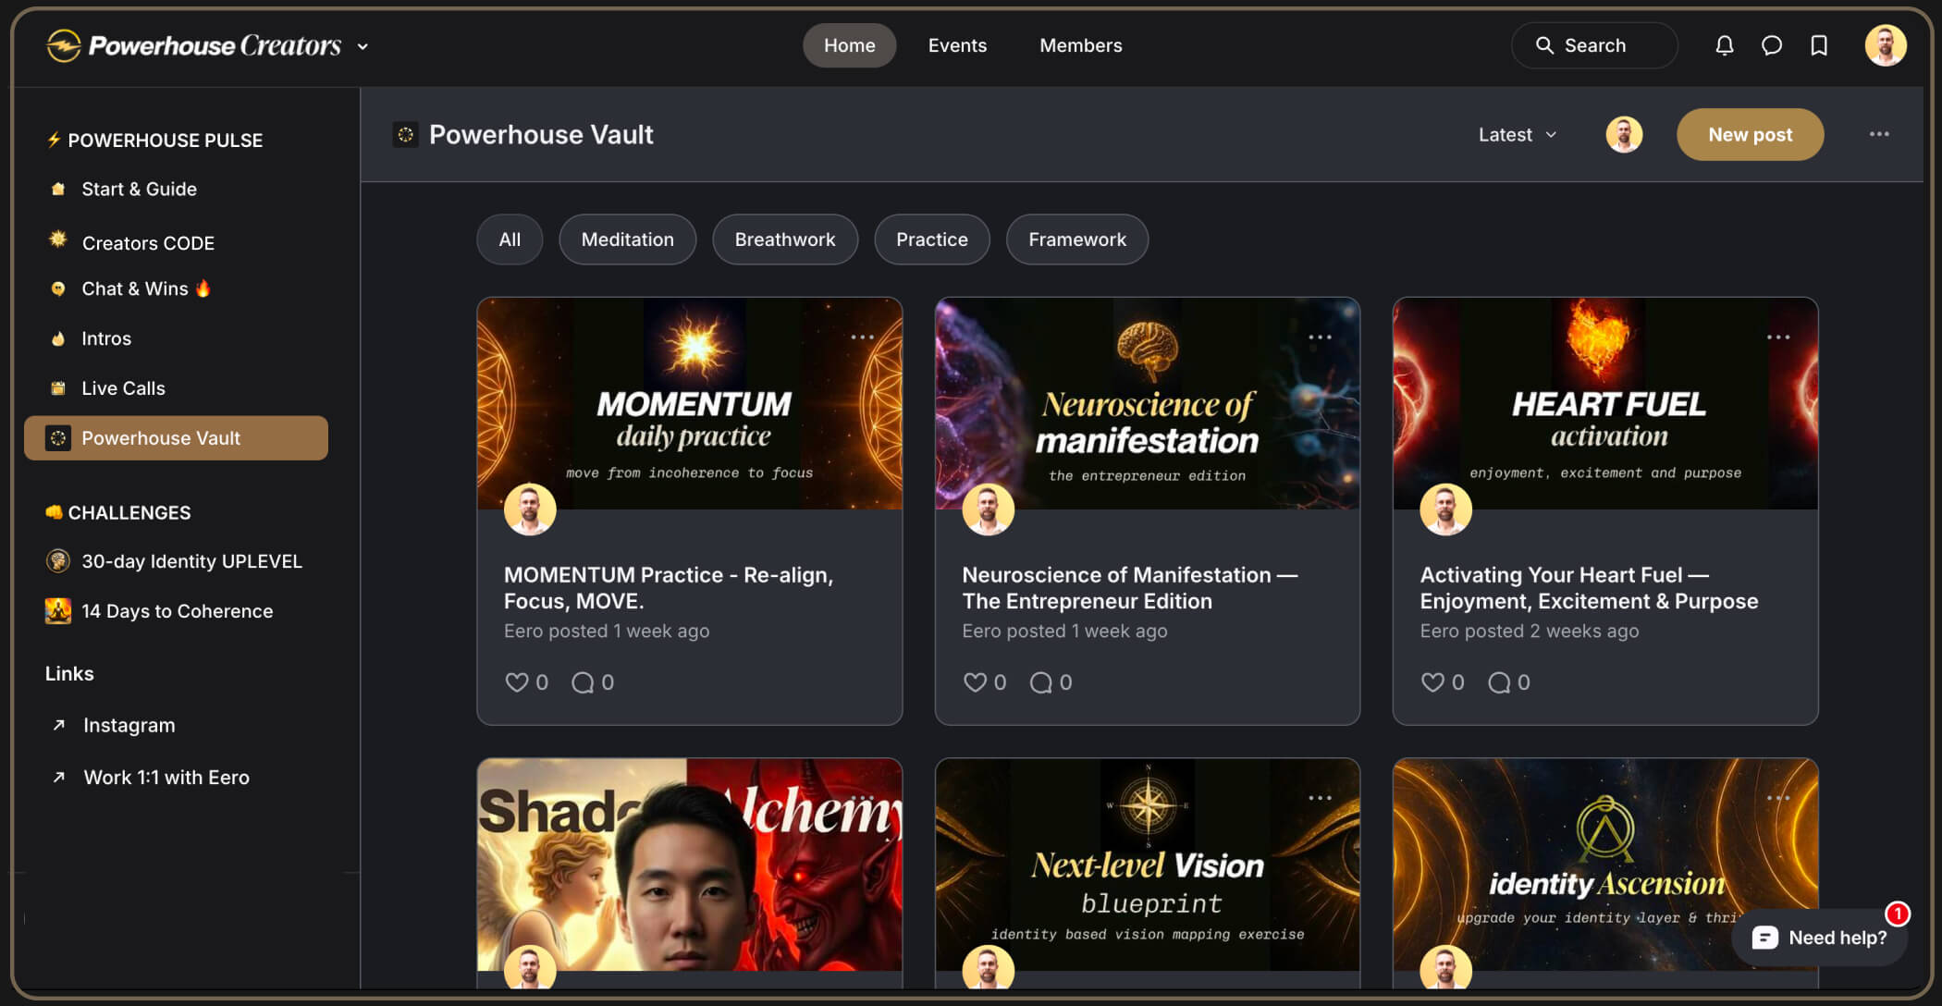The image size is (1942, 1006).
Task: Open three-dots menu on the Neuroscience card
Action: click(1320, 337)
